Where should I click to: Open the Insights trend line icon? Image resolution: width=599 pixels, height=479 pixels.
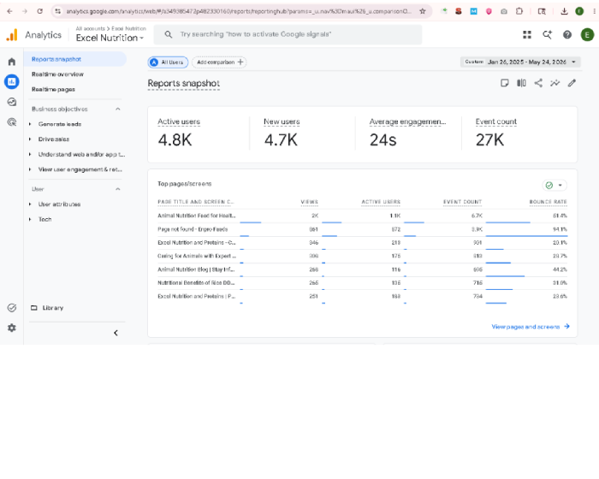pyautogui.click(x=555, y=83)
